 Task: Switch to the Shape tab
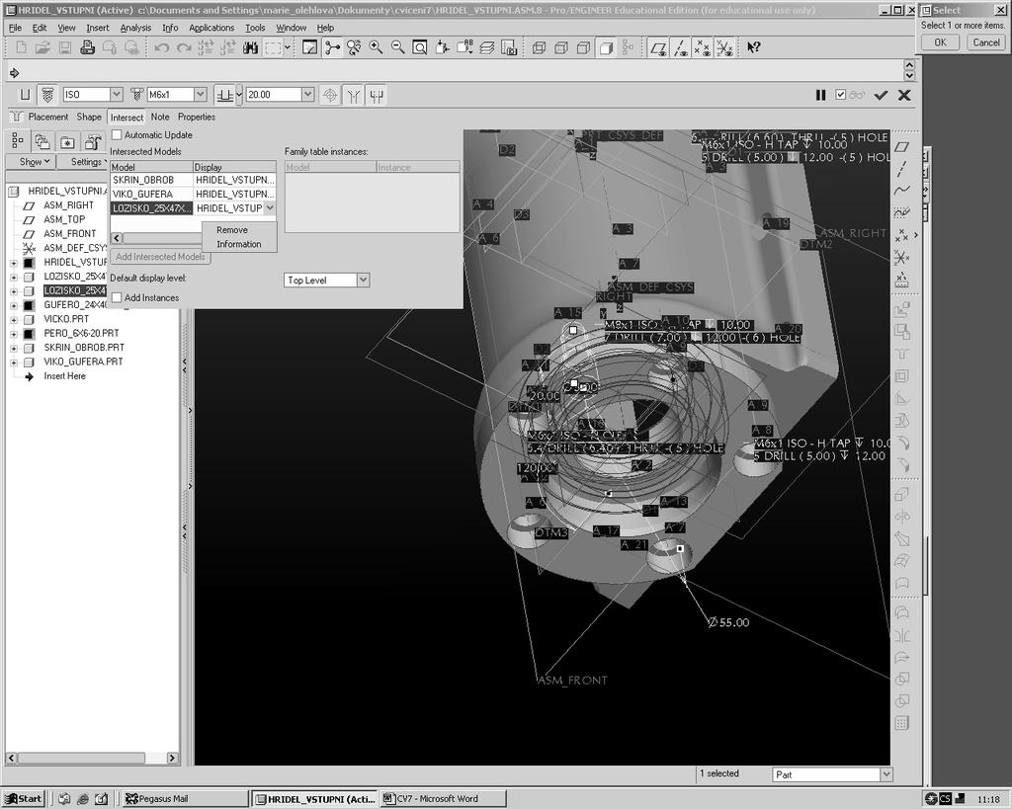(x=89, y=117)
